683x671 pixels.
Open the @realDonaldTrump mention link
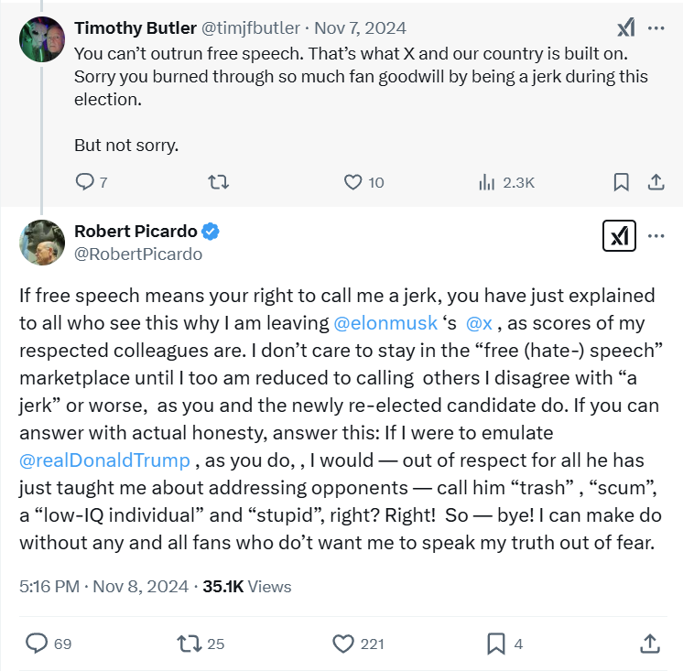click(x=104, y=460)
